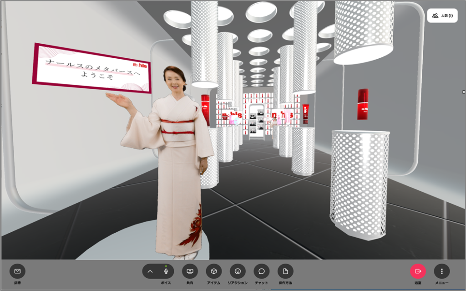Open the リアクション smiley icon
This screenshot has height=291, width=466.
pos(238,271)
